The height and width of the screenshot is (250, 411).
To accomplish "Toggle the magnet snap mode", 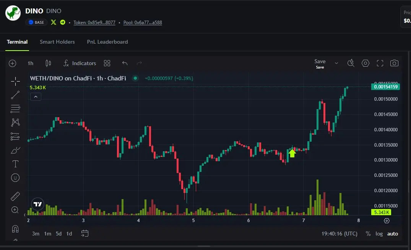I will click(x=15, y=229).
